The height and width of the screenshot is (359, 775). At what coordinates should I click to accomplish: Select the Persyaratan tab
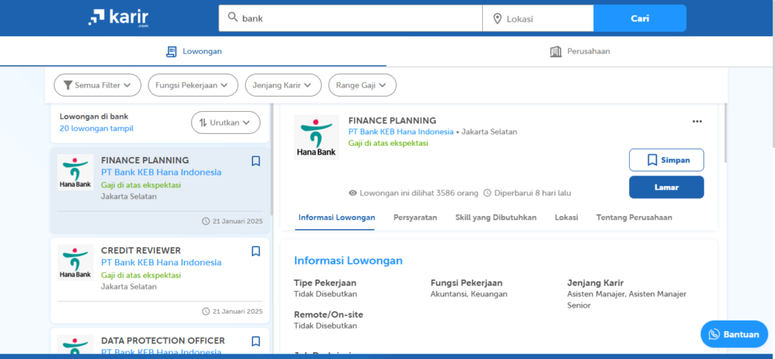coord(416,217)
